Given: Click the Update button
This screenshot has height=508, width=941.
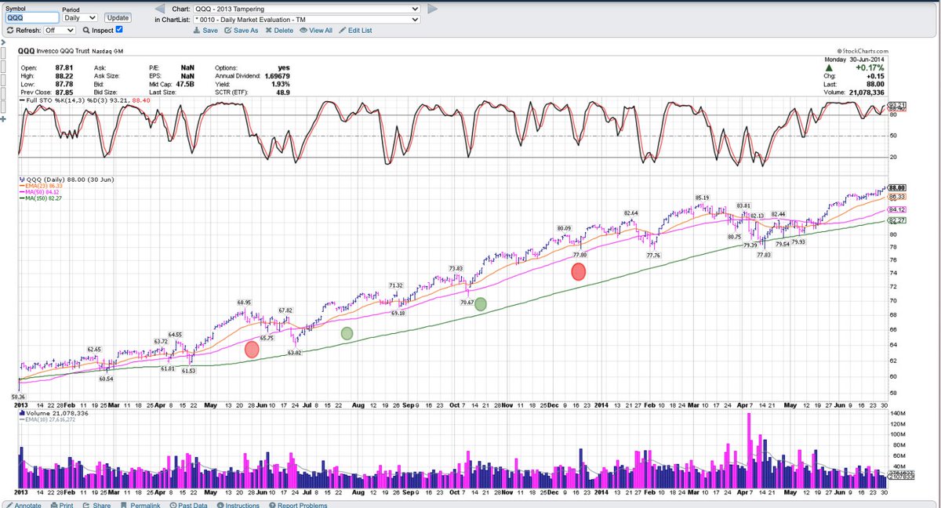Looking at the screenshot, I should point(118,17).
